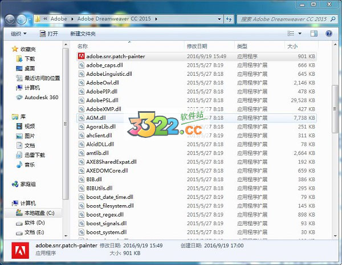Click the large Adobe icon in details pane
The image size is (342, 265).
[21, 250]
